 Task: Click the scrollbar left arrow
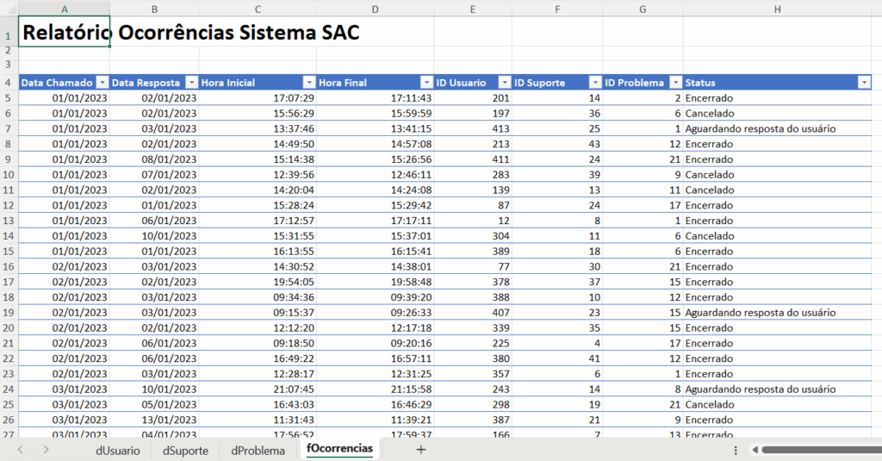coord(755,450)
